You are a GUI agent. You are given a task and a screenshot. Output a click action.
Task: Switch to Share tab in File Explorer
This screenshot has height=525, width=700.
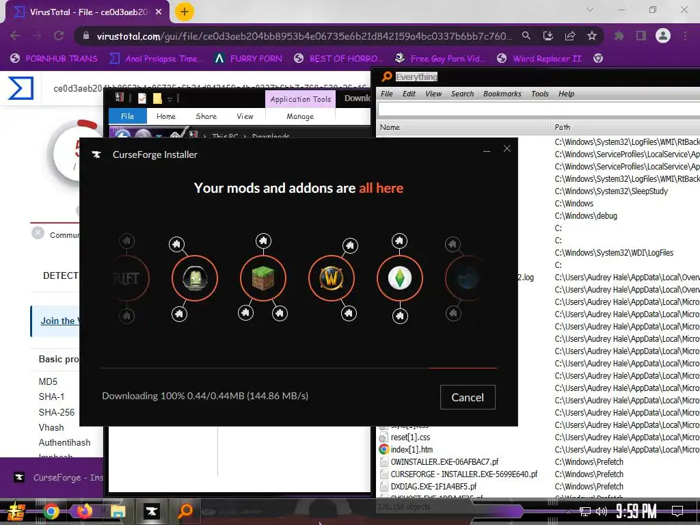pyautogui.click(x=206, y=116)
